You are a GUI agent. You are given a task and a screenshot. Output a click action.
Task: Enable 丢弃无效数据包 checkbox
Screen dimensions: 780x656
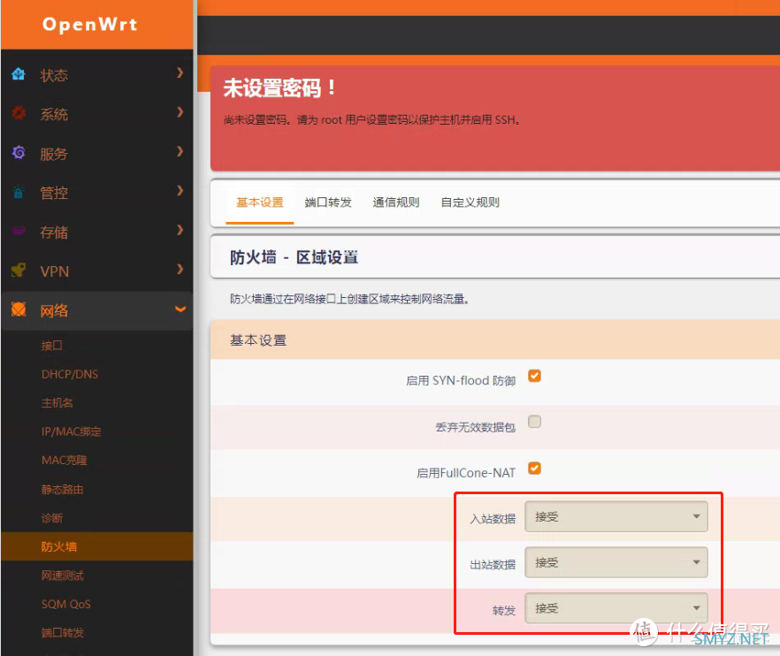[535, 422]
